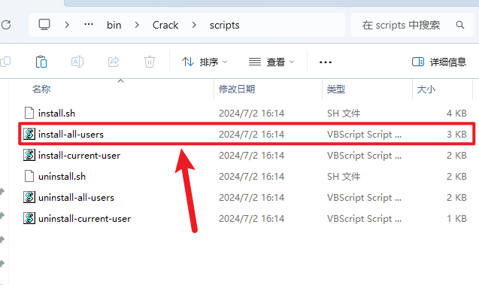Click the install.sh file icon

[x=29, y=113]
